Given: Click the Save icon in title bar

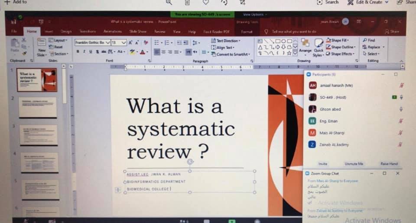Looking at the screenshot, I should click(x=14, y=21).
